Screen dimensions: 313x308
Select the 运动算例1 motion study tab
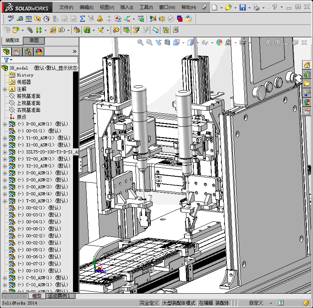click(x=60, y=296)
